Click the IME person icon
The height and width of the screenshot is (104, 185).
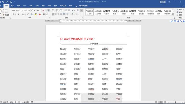184,21
